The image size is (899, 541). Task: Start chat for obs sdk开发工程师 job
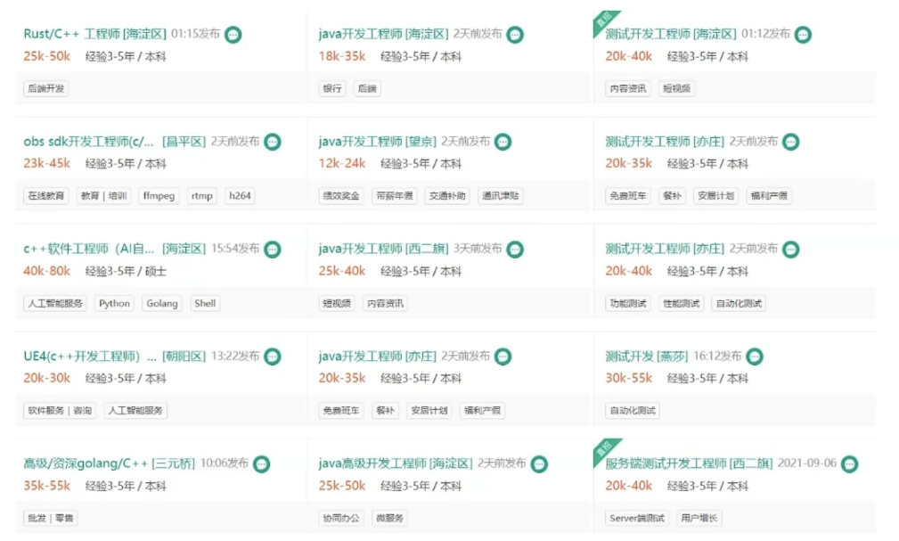tap(273, 142)
